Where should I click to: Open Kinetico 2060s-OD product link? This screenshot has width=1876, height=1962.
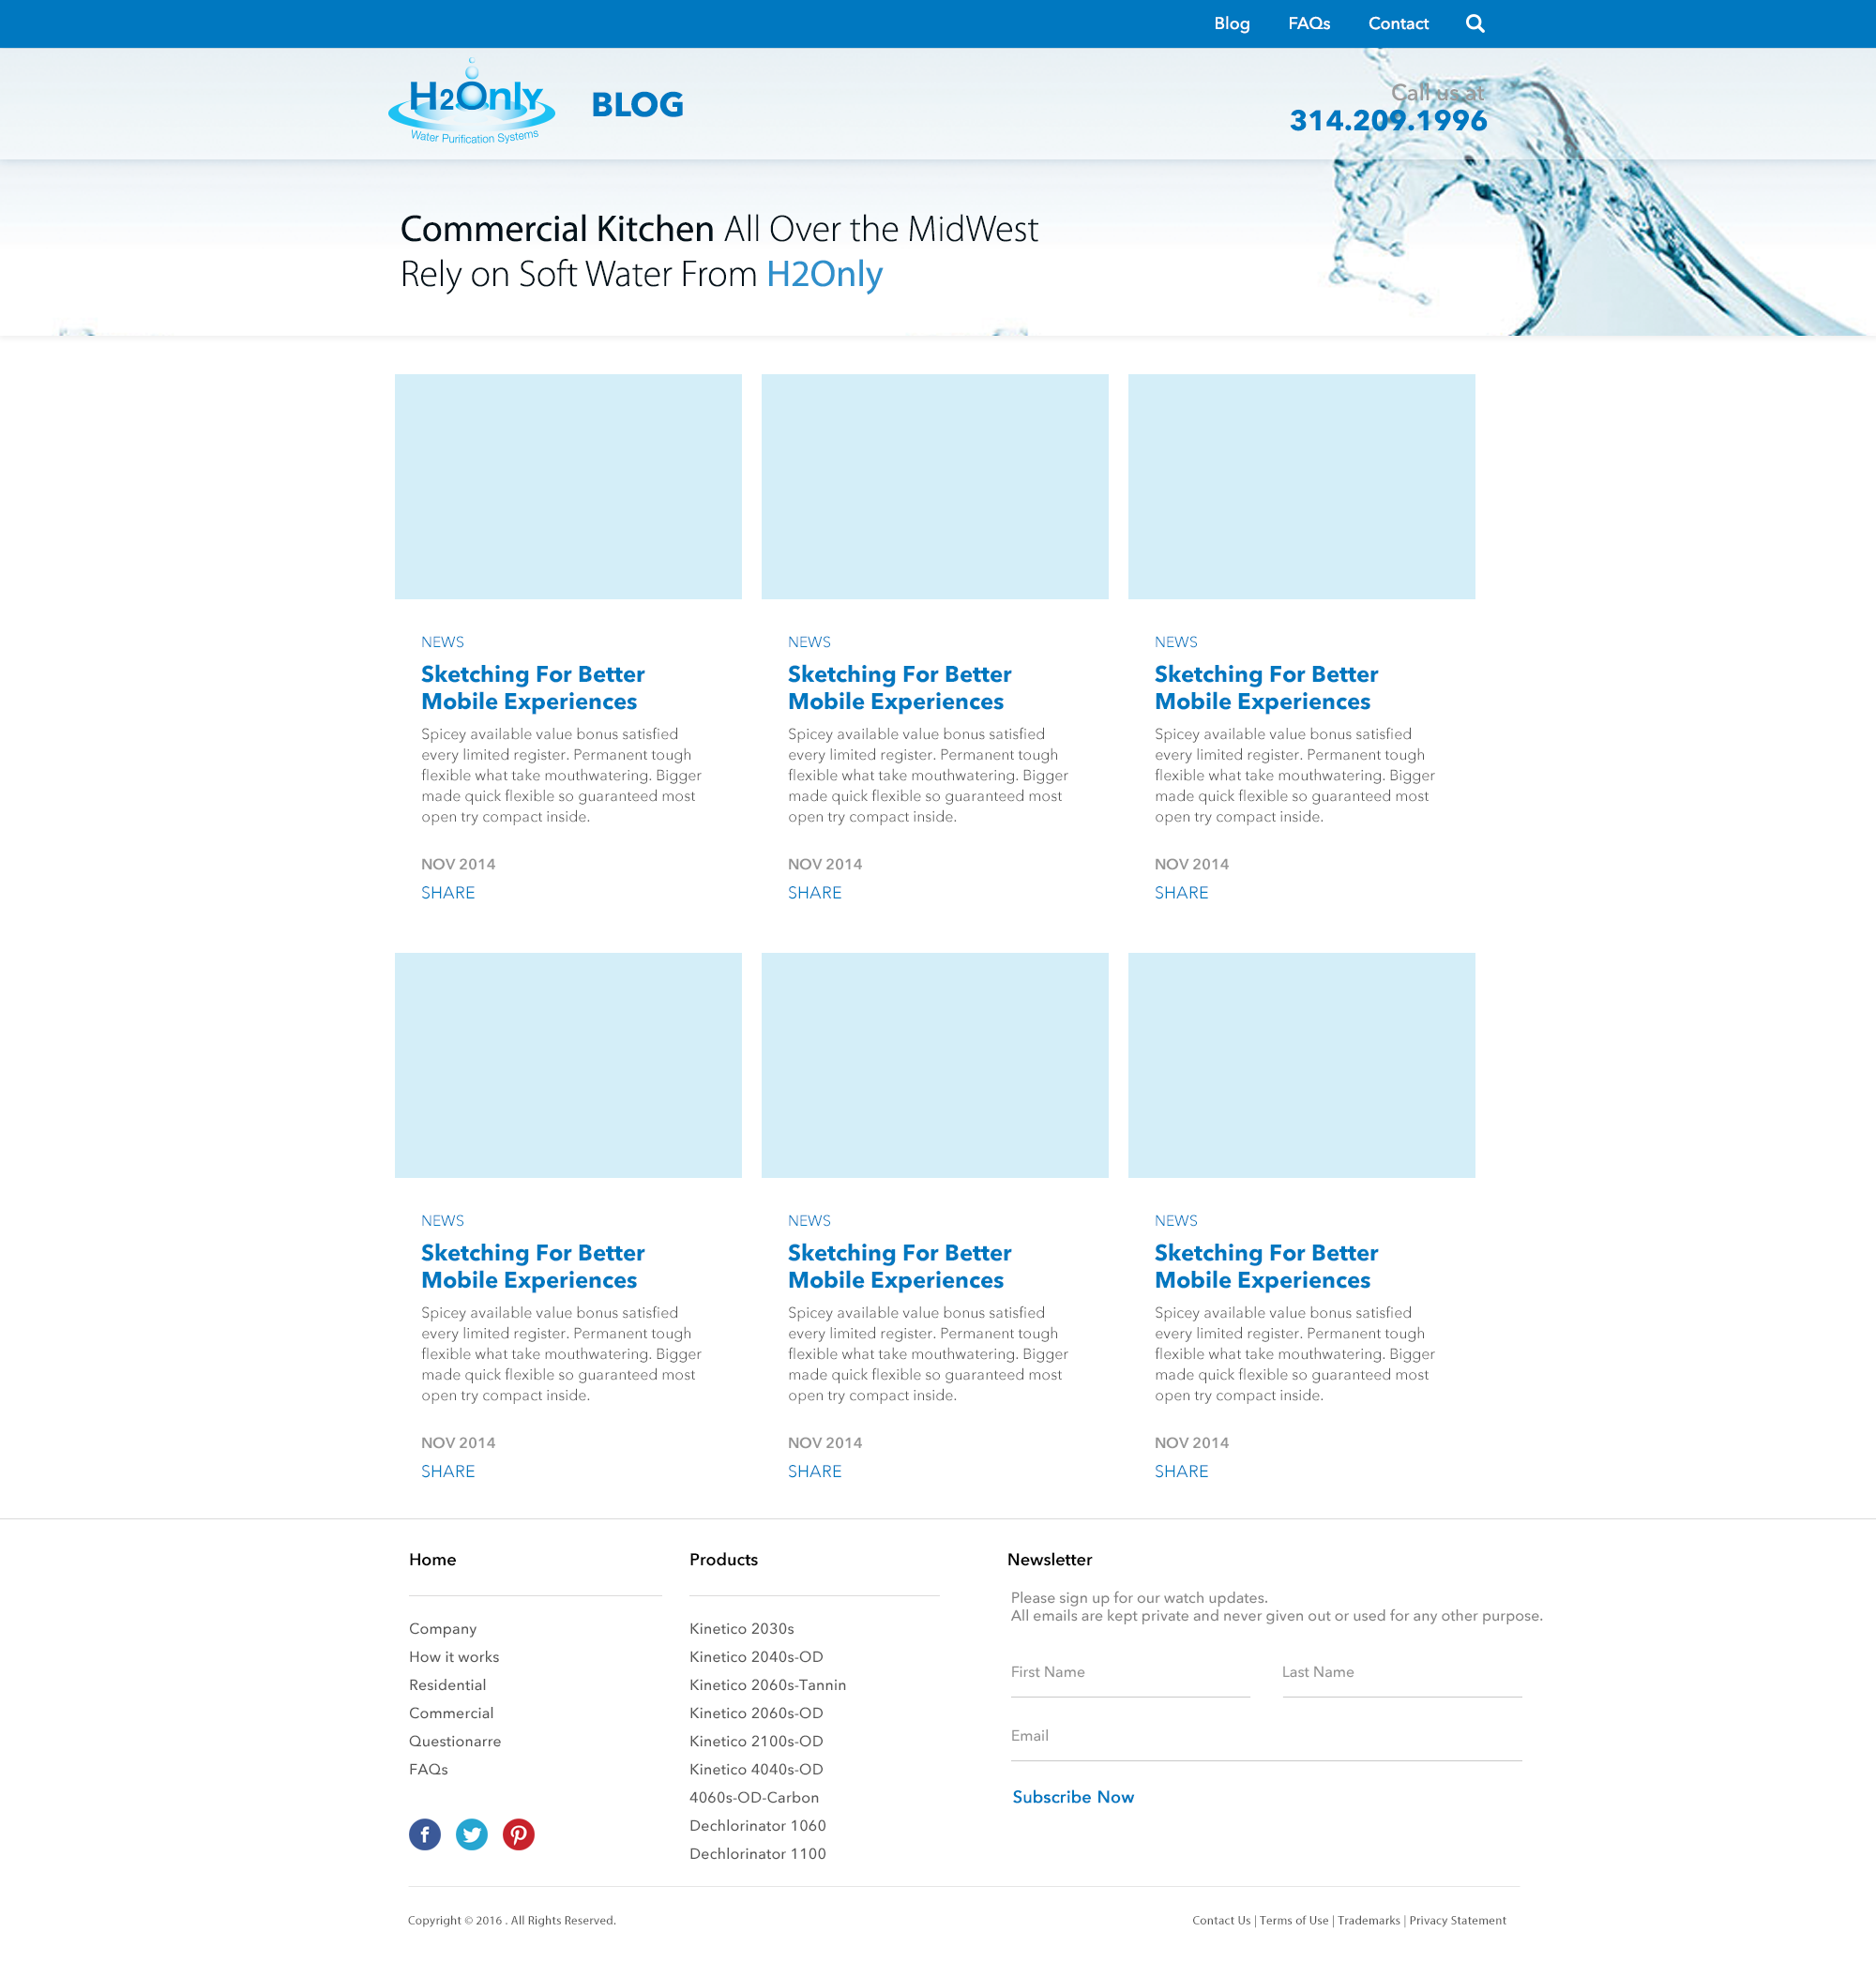coord(756,1713)
